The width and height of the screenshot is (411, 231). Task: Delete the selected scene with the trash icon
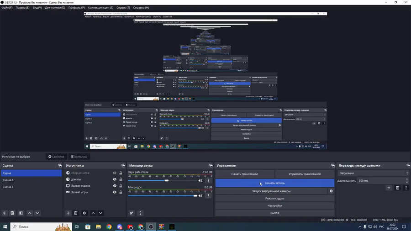click(12, 213)
